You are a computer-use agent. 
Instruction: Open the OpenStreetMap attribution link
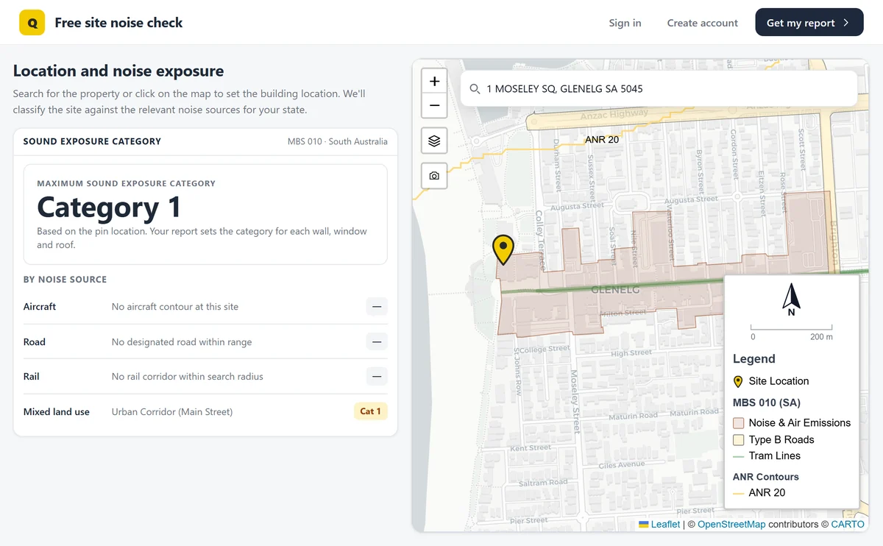click(731, 524)
